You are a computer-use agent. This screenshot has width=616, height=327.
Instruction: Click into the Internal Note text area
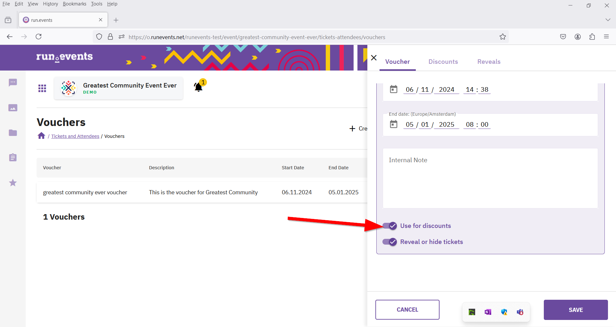490,178
